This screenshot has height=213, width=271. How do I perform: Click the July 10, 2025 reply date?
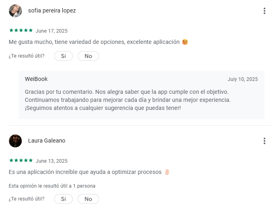[243, 79]
